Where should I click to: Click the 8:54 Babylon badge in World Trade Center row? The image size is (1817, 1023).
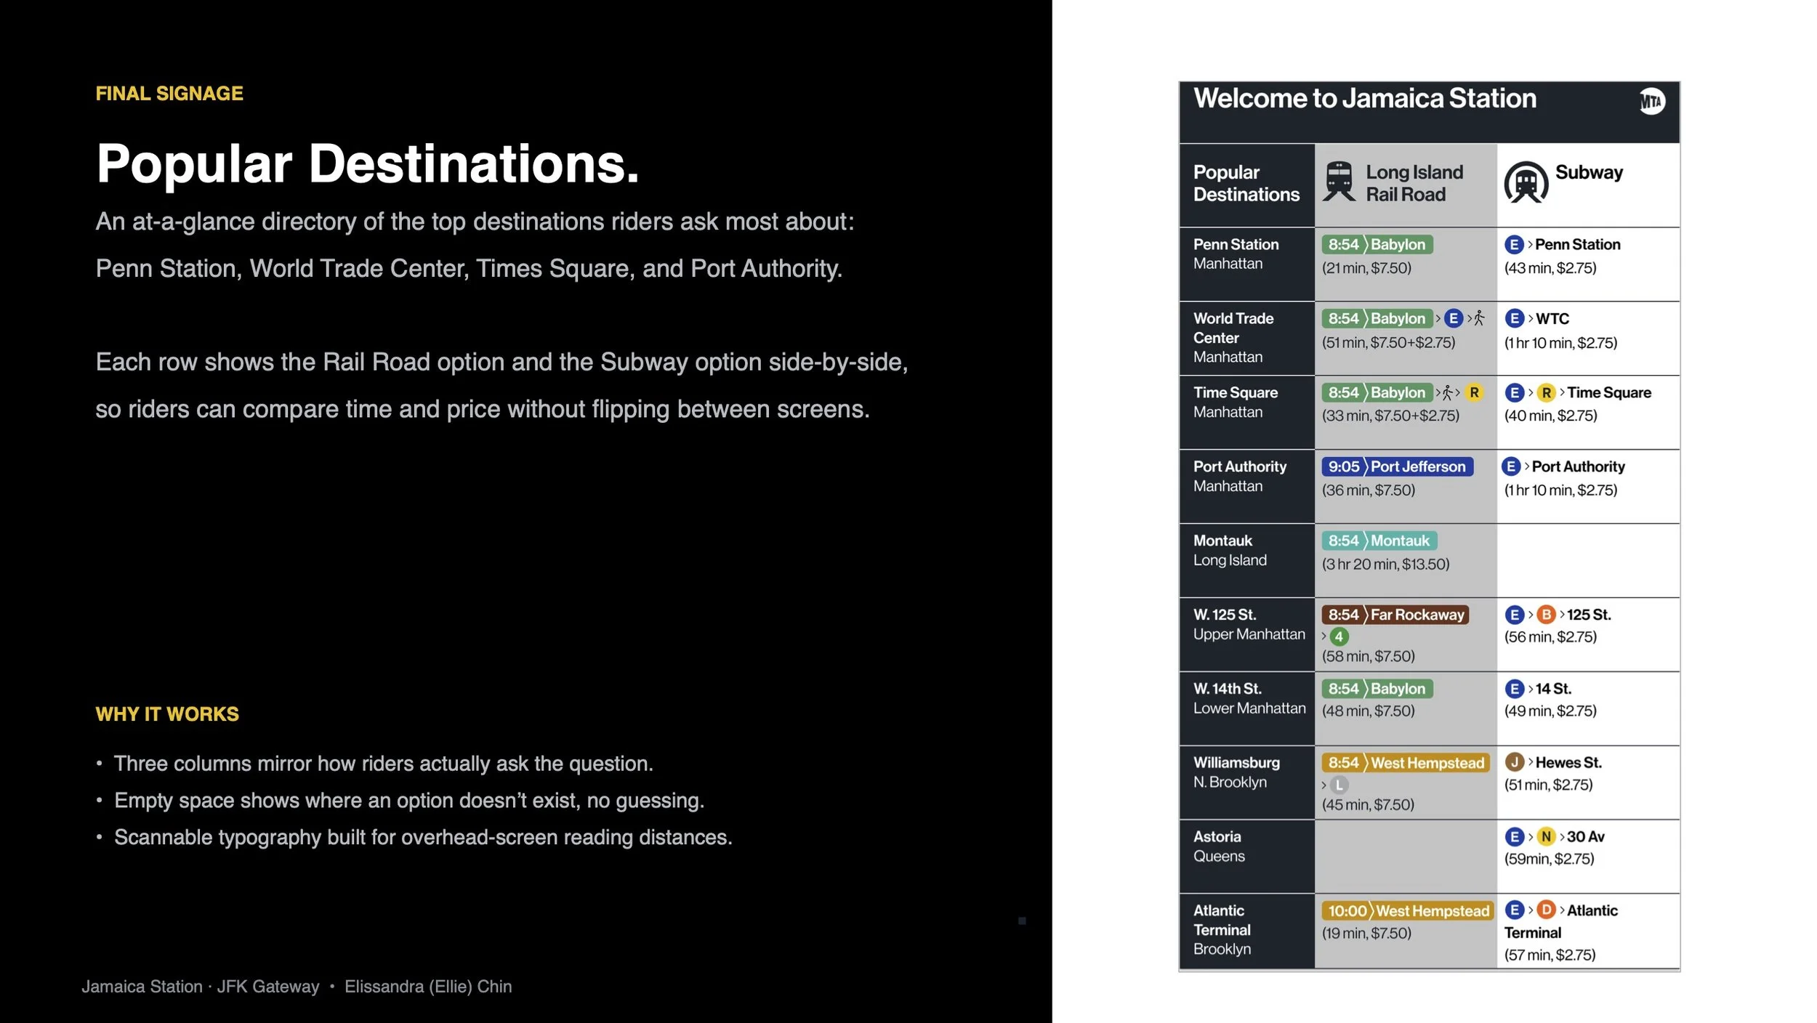click(x=1377, y=318)
